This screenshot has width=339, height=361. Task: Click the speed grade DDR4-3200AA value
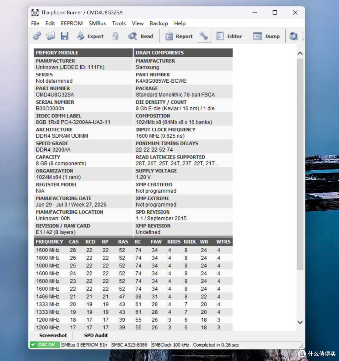point(53,150)
